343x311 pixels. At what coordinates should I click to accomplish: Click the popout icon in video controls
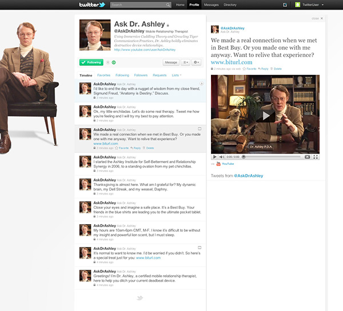click(x=308, y=157)
